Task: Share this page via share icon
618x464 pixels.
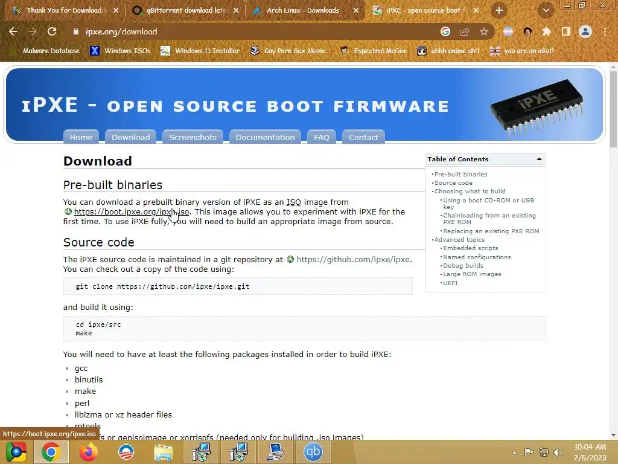Action: point(465,31)
